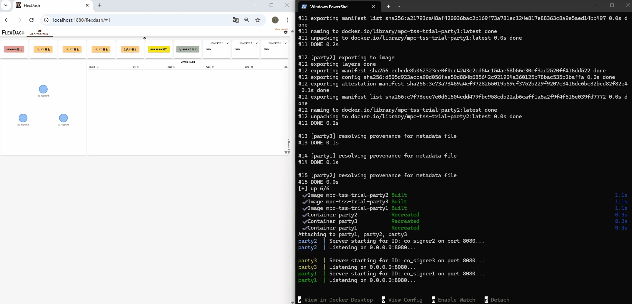Sort Simple Table by round column
This screenshot has width=632, height=304.
click(x=94, y=67)
